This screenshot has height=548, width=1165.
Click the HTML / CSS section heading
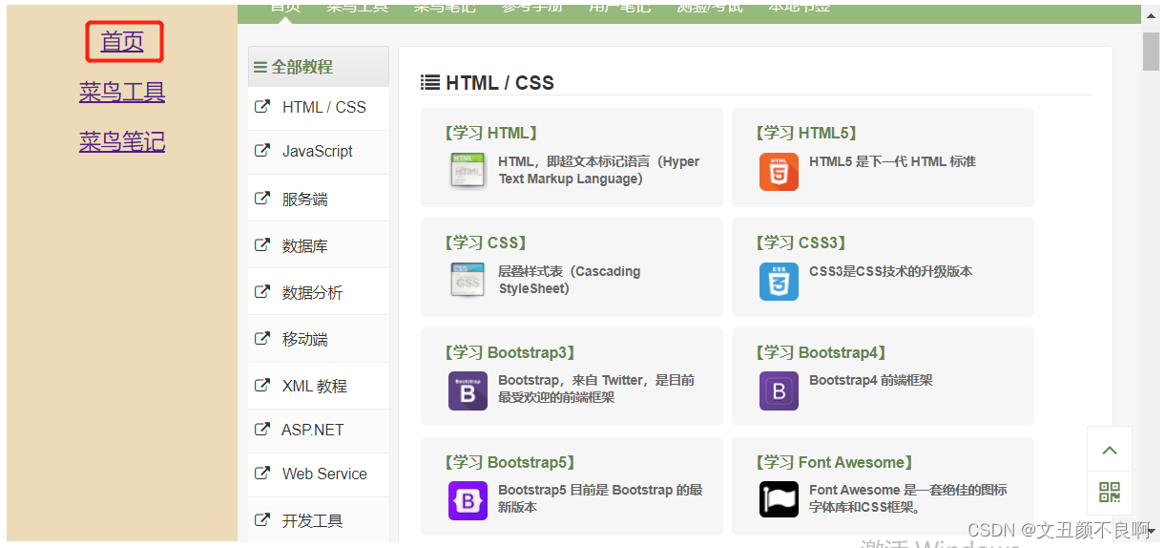500,83
